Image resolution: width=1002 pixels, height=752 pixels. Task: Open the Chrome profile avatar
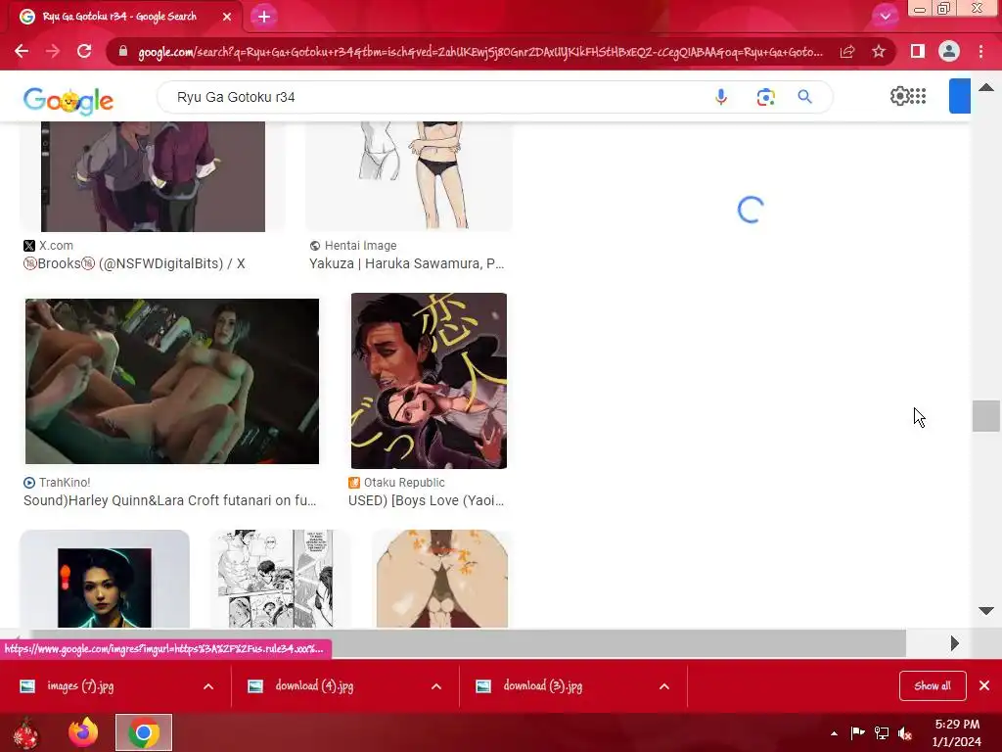click(949, 51)
